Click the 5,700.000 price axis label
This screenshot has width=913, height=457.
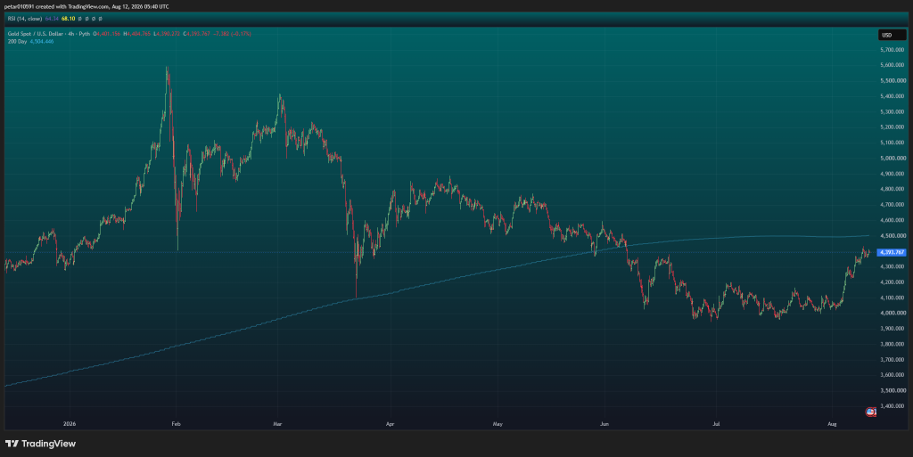(x=893, y=49)
